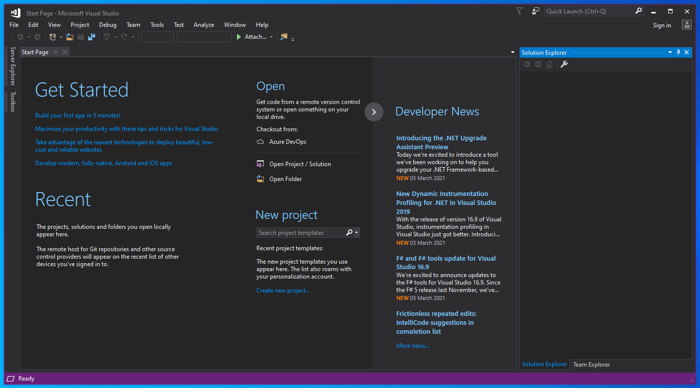Open the Debug menu

[108, 24]
